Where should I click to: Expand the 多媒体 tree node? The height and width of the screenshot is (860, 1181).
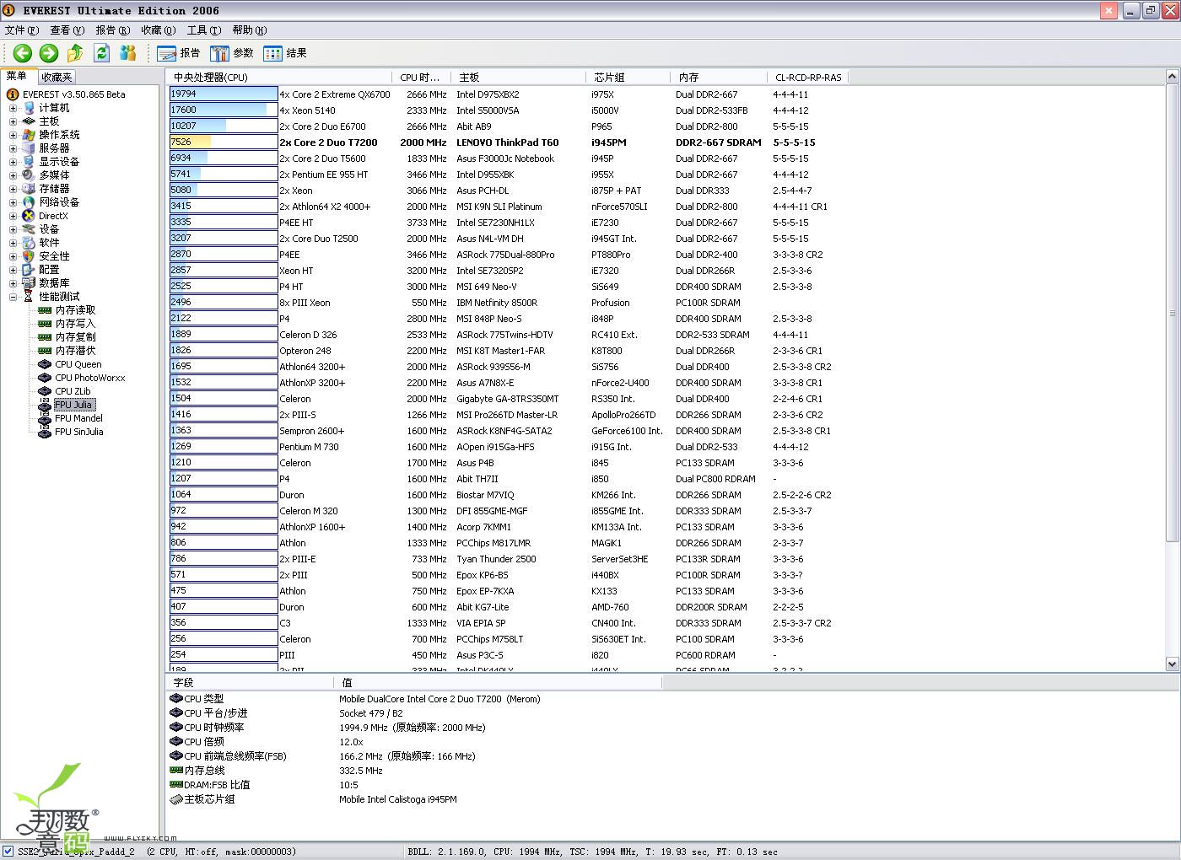(x=13, y=175)
